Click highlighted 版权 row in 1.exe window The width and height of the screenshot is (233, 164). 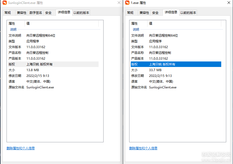[176, 64]
